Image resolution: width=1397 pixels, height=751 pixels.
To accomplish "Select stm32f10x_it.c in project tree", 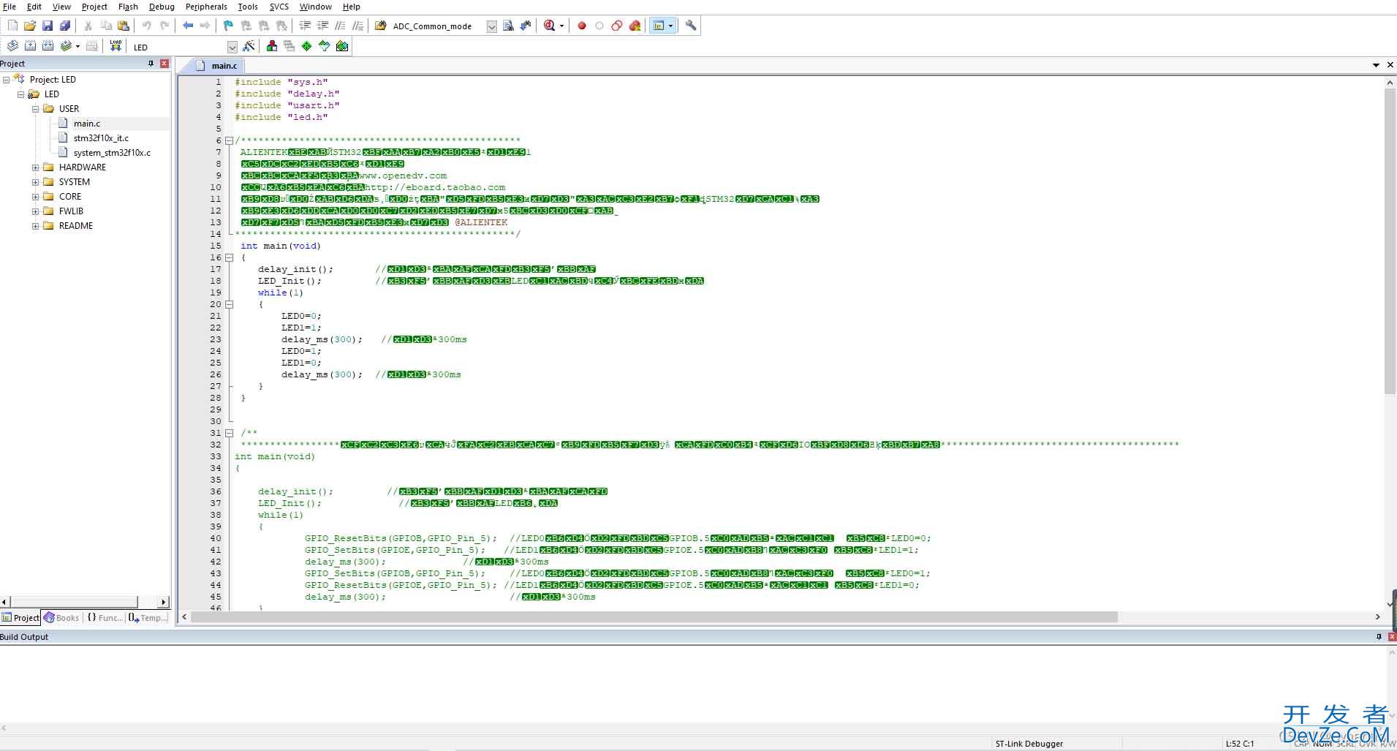I will click(x=101, y=138).
